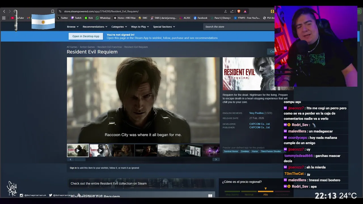Viewport: 363px width, 204px height.
Task: Click the Search the store field
Action: [x=239, y=27]
